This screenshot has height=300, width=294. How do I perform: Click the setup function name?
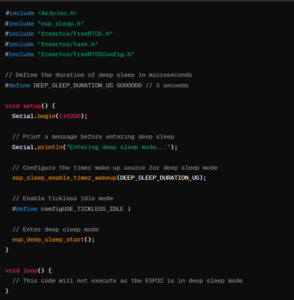point(32,106)
